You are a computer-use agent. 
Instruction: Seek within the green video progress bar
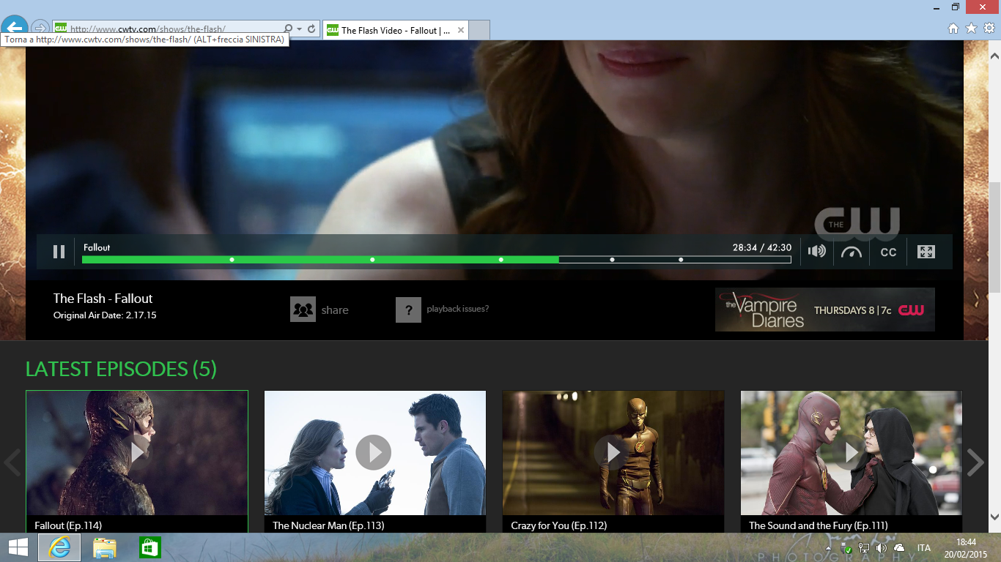coord(436,260)
